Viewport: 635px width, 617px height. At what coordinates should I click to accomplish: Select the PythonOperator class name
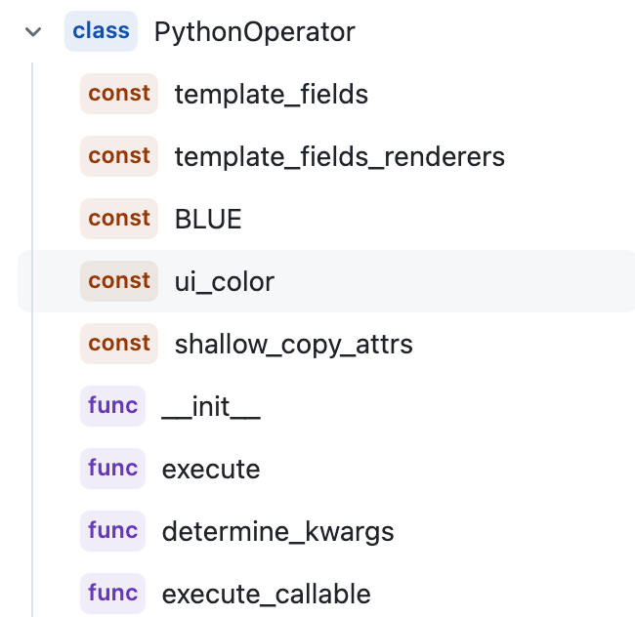click(255, 32)
